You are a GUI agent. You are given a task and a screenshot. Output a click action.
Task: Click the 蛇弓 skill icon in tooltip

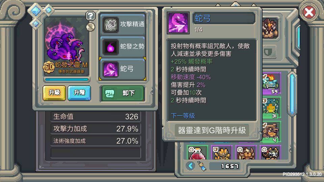tap(178, 23)
